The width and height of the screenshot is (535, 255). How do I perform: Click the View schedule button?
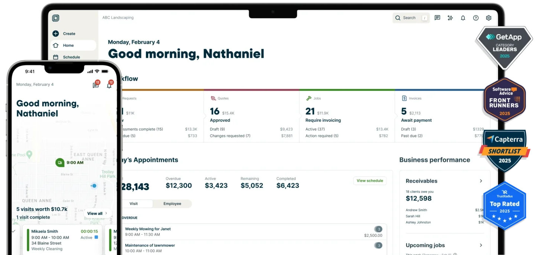click(370, 181)
